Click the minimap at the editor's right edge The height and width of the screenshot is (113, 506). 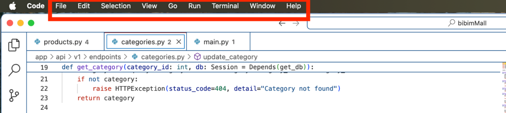click(504, 87)
